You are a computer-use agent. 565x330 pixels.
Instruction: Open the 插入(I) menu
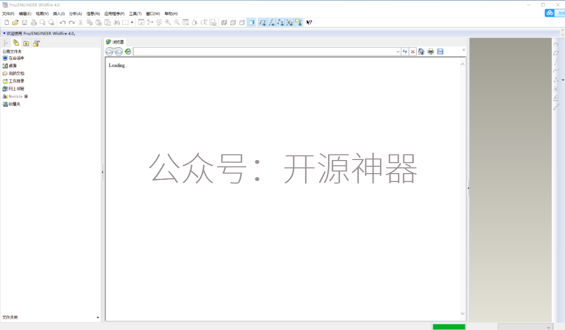click(59, 14)
